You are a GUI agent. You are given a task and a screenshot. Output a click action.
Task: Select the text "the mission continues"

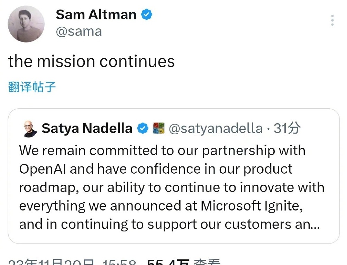tap(91, 61)
